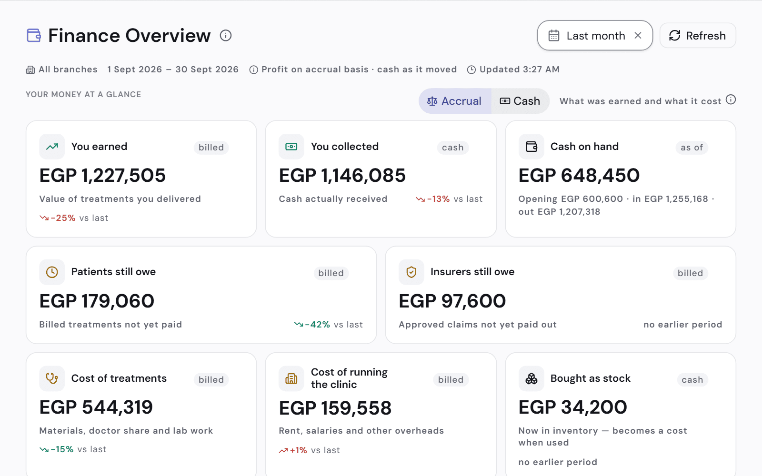Click the 'EGP 159,558' clinic running cost
This screenshot has height=476, width=762.
[335, 408]
